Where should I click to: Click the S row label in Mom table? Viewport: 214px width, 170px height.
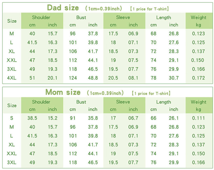point(12,118)
